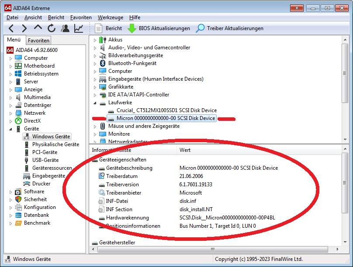Click the Datenbank database icon

tap(18, 216)
